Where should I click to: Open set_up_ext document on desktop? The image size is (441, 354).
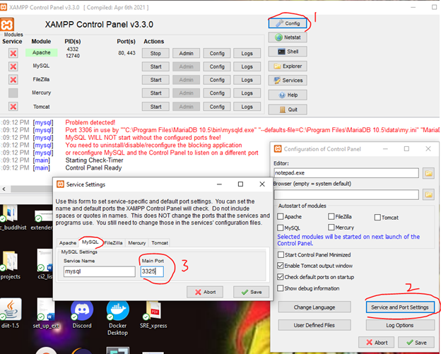[46, 314]
